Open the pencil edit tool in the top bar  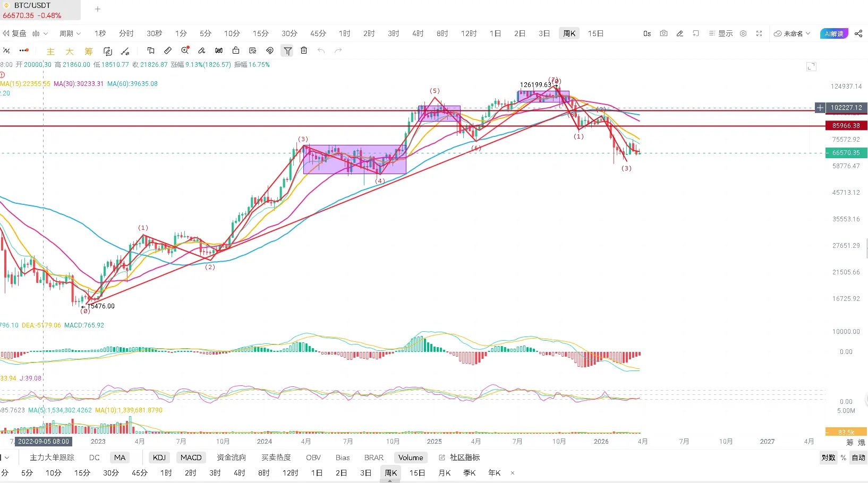(x=679, y=33)
